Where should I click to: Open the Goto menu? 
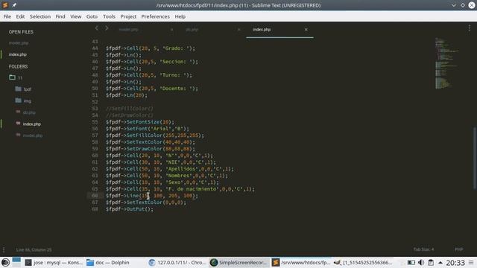[92, 16]
